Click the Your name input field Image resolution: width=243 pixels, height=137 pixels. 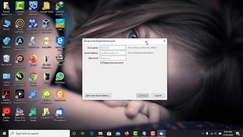pos(113,48)
